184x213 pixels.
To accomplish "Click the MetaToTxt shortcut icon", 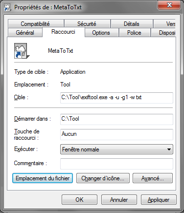I will [22, 51].
